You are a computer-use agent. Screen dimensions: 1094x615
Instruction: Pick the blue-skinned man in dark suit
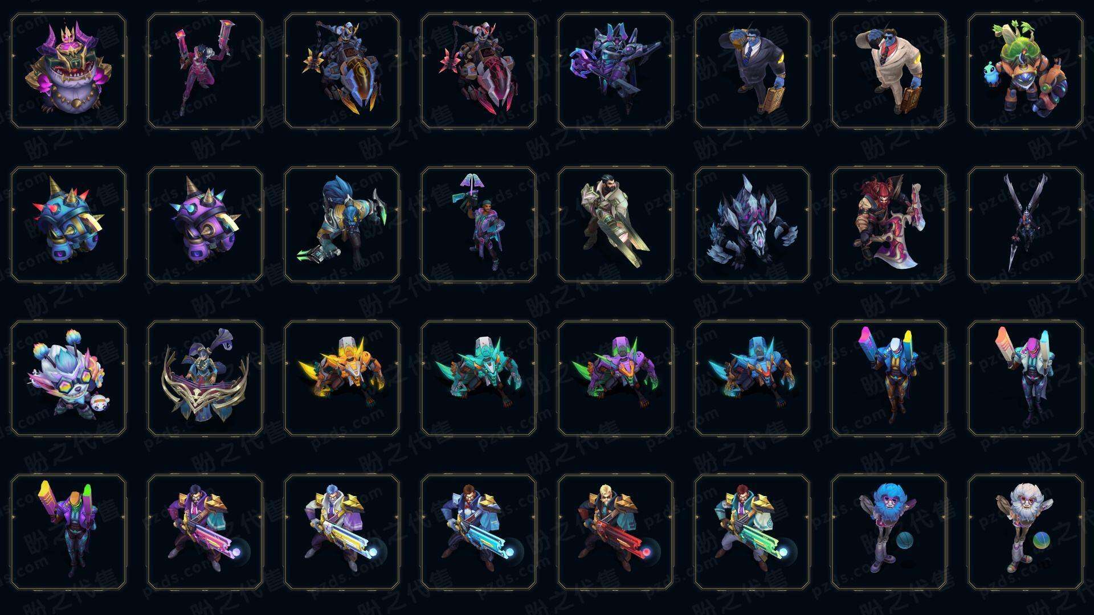(x=752, y=71)
